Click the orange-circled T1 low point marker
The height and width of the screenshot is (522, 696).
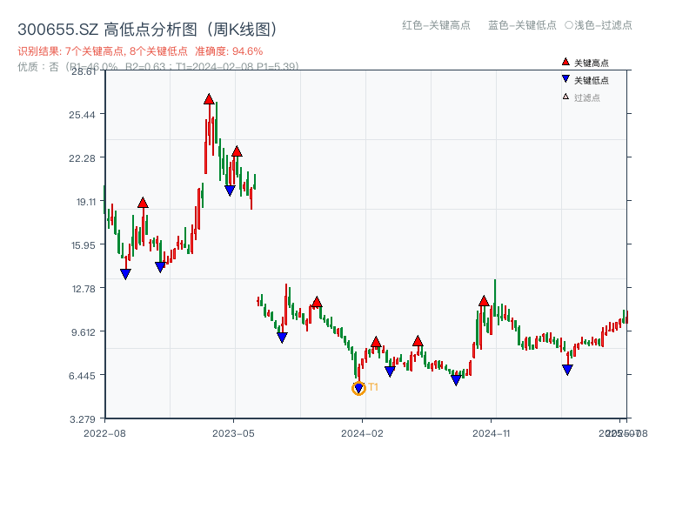[358, 389]
